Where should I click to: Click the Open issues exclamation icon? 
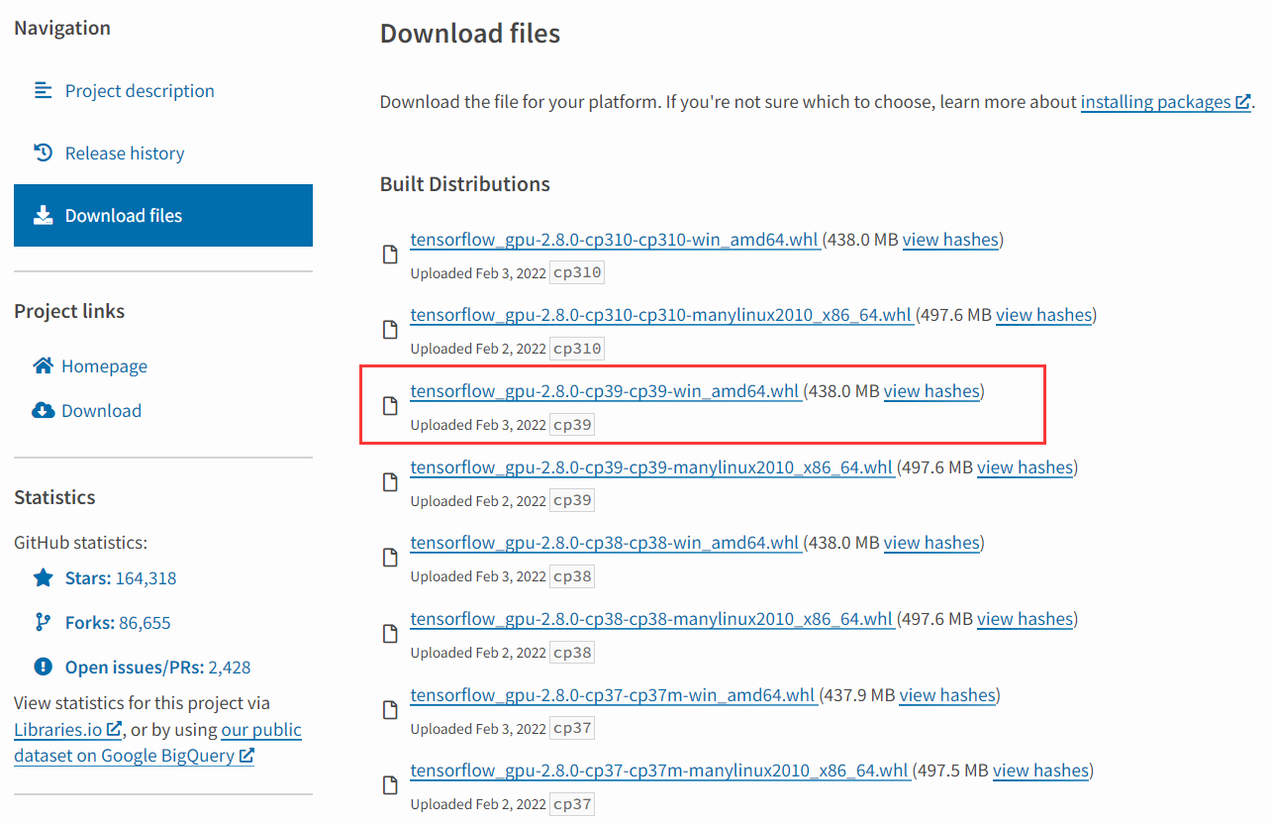click(43, 667)
